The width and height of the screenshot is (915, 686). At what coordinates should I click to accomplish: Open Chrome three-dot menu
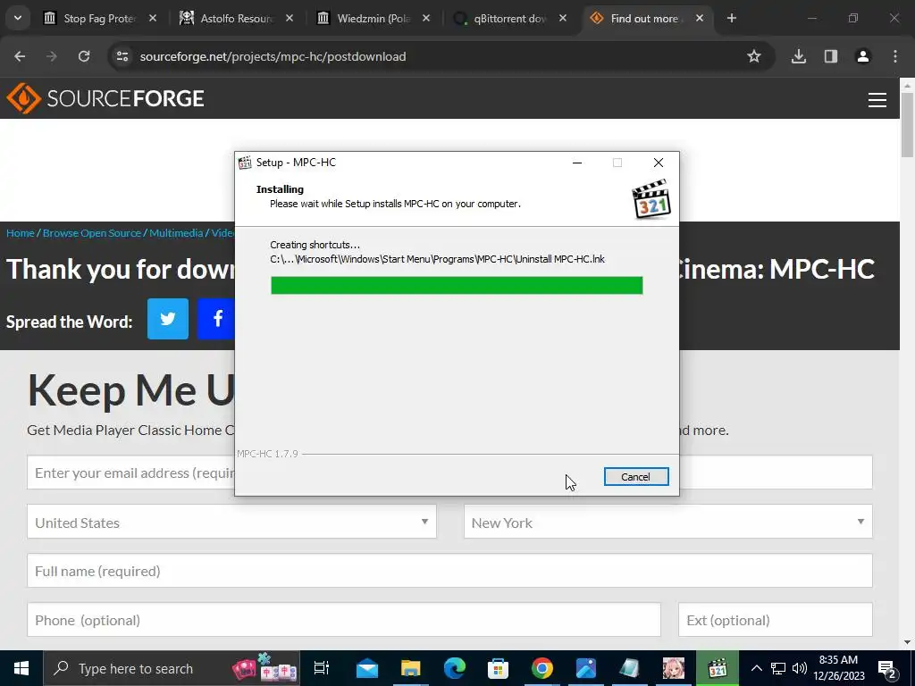point(895,56)
